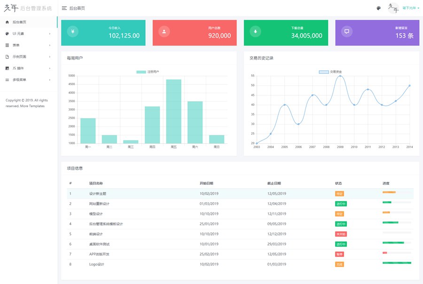Click the 未开始 status badge for 前端设计

pos(341,234)
